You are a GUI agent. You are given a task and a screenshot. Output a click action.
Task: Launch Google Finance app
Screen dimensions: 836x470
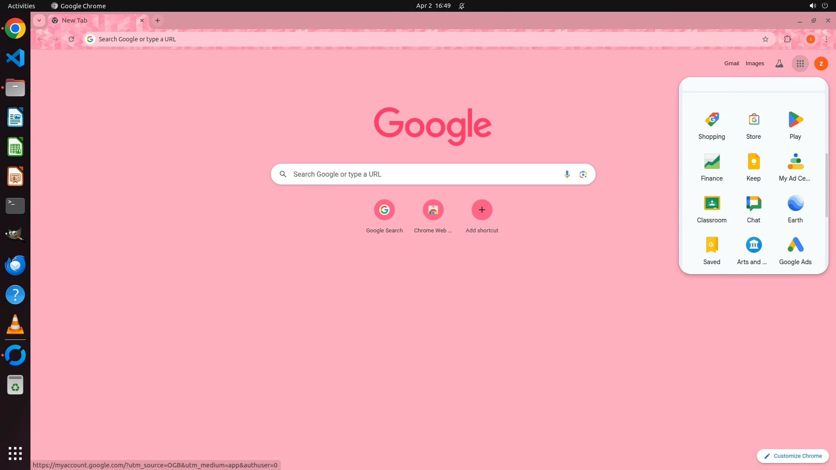point(711,167)
